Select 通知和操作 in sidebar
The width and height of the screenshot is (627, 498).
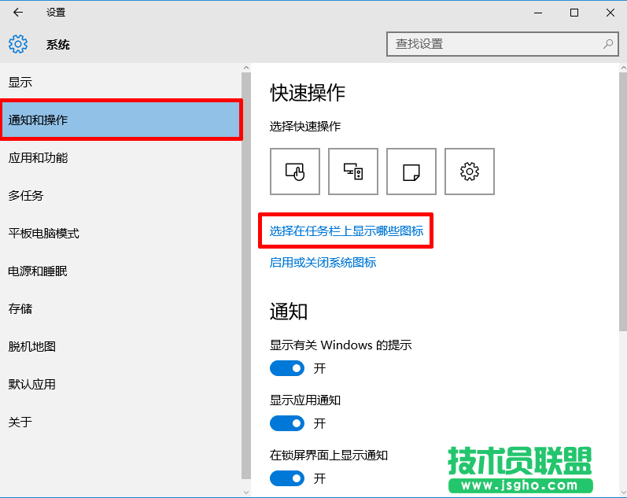click(121, 120)
